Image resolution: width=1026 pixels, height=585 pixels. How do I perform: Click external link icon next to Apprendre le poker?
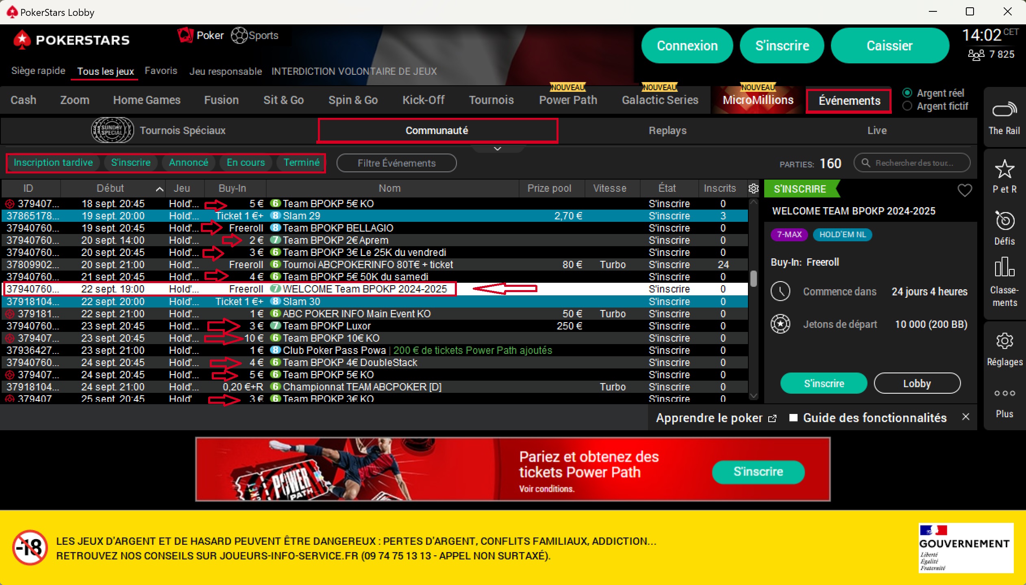(772, 418)
